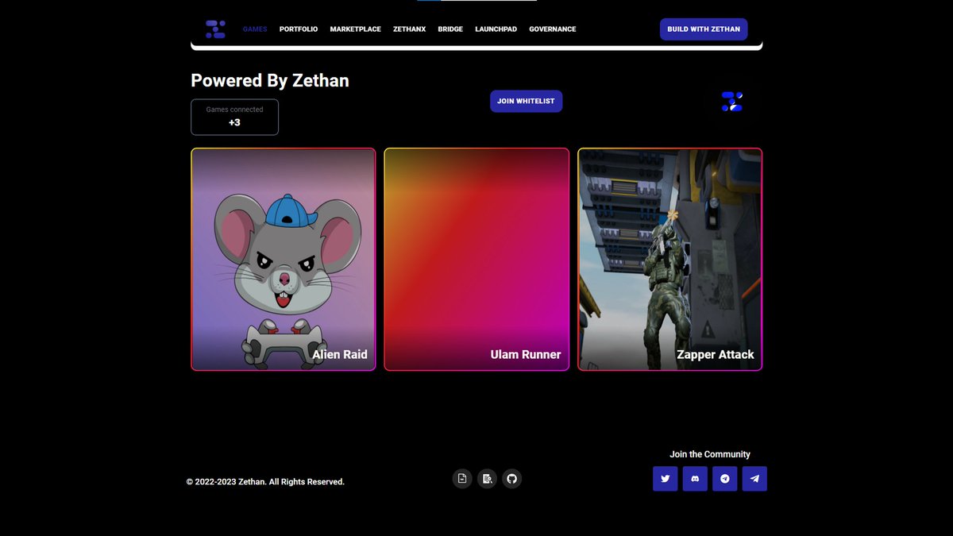
Task: Open the paper-plane Telegram icon link
Action: (754, 479)
